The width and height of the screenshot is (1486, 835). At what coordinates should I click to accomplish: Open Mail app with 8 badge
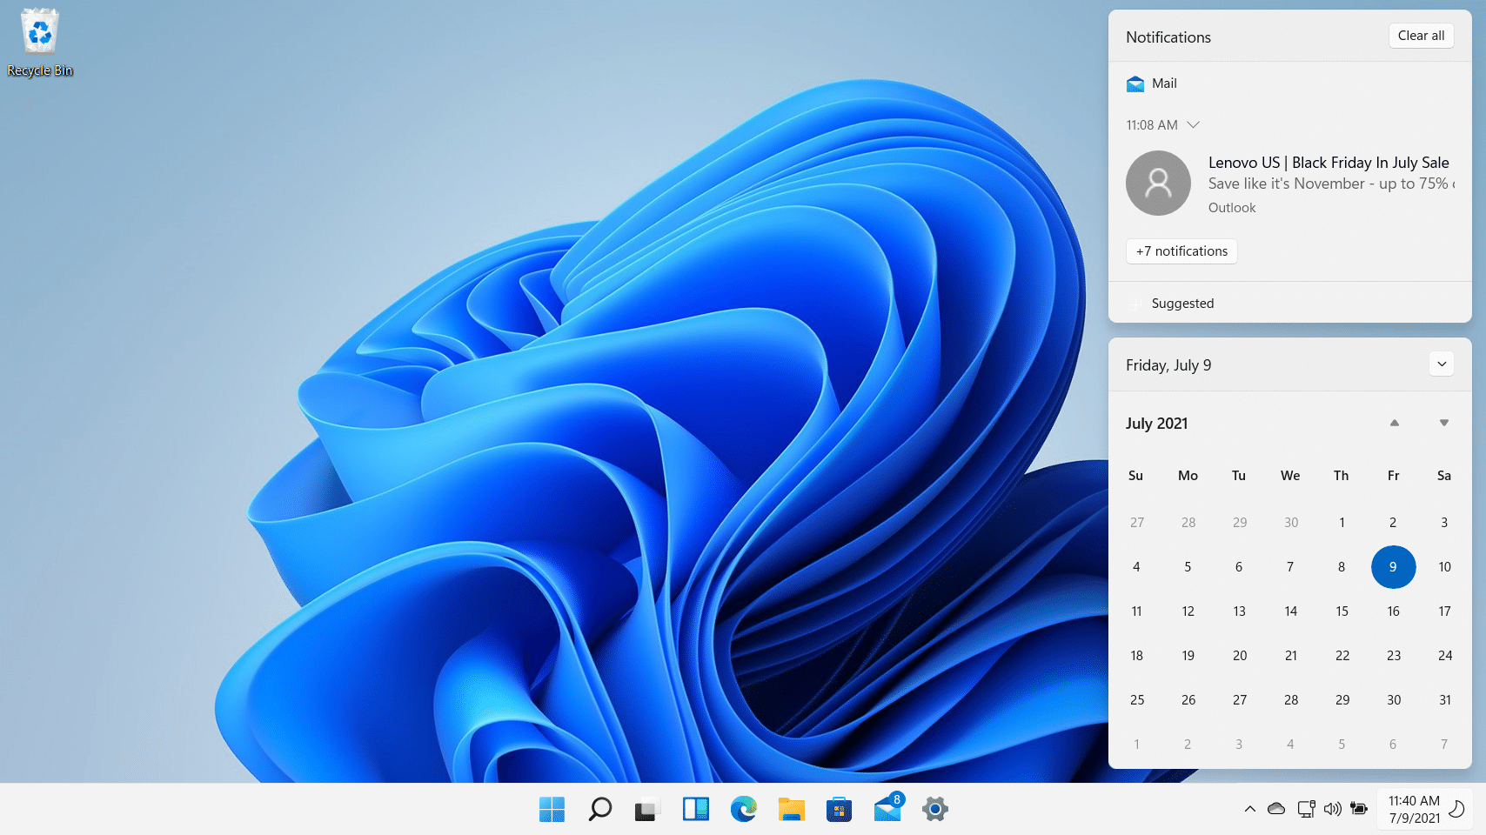point(887,807)
